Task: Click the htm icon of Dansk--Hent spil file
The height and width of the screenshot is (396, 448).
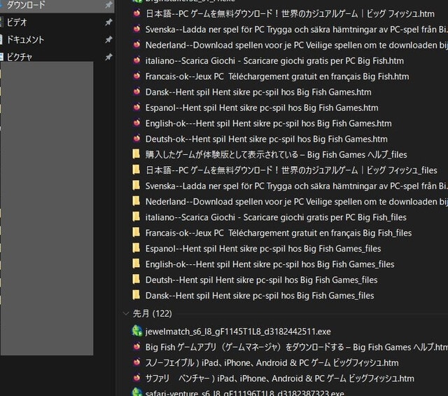Action: 137,92
